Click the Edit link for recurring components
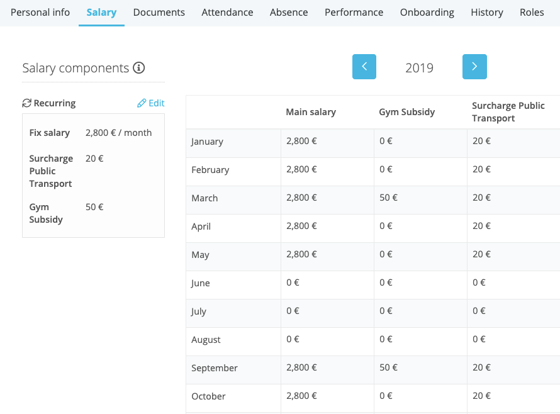This screenshot has width=560, height=414. [x=151, y=103]
